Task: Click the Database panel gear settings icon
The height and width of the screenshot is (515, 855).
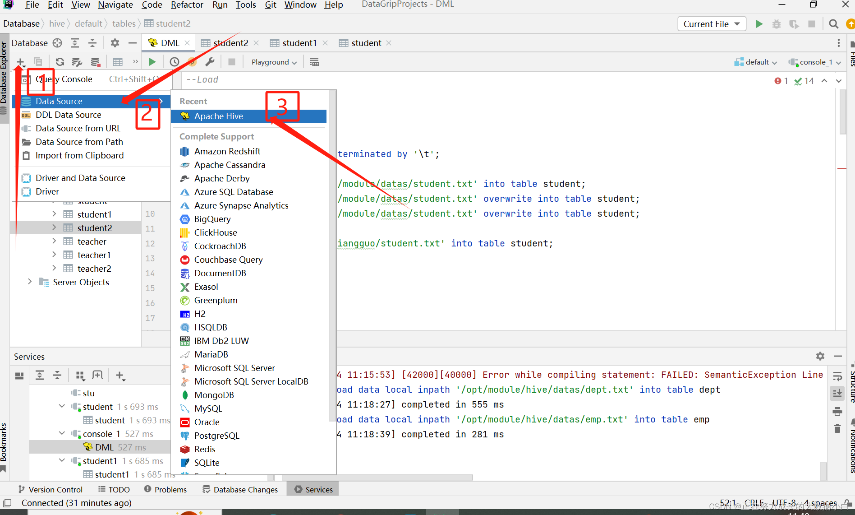Action: pyautogui.click(x=115, y=43)
